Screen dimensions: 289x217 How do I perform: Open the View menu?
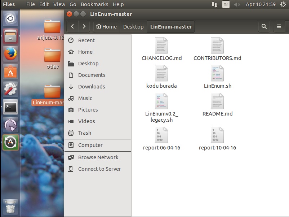pyautogui.click(x=59, y=4)
